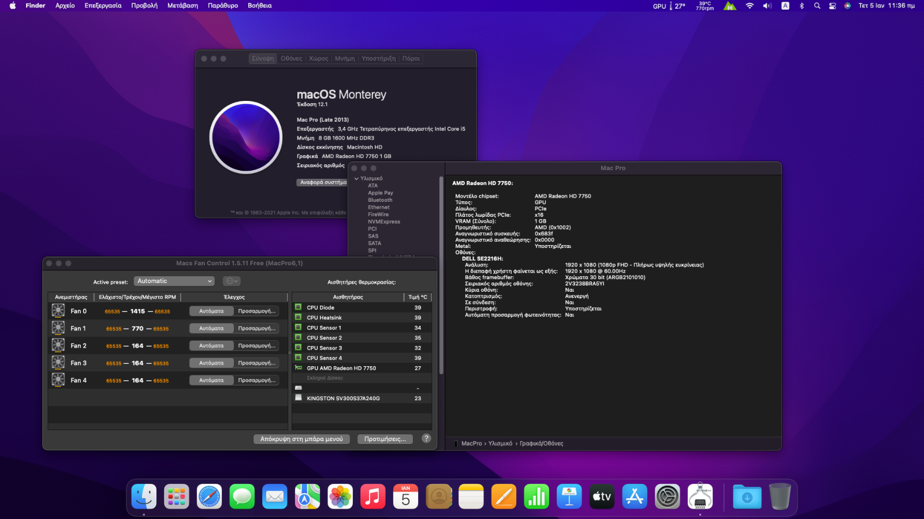Choose Προσαρμογή for Fan 4
924x519 pixels.
[256, 380]
